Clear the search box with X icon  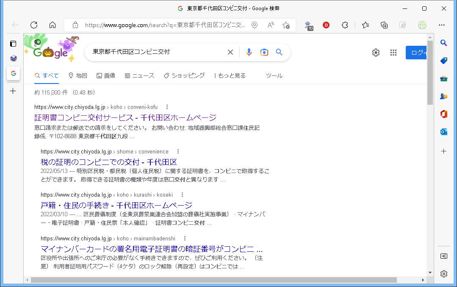(230, 52)
